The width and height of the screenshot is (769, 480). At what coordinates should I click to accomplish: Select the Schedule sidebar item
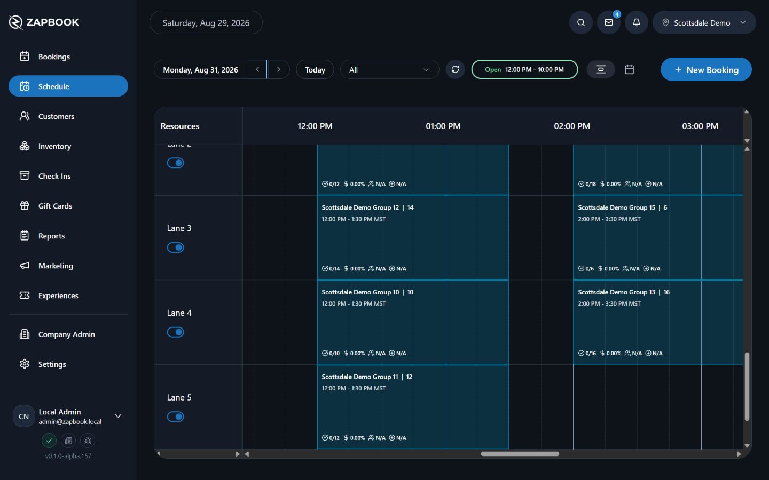68,86
